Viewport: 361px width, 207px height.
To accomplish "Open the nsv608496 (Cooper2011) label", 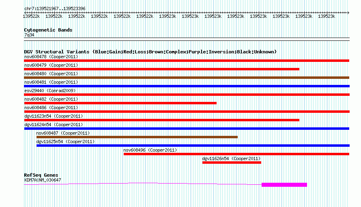I will [150, 150].
